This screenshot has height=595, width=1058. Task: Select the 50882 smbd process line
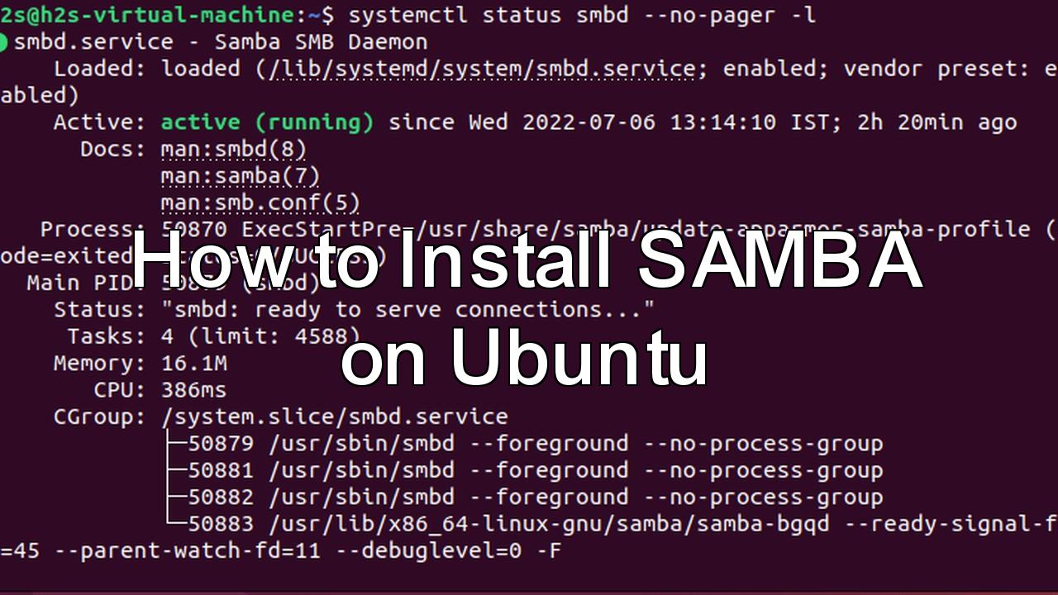click(535, 497)
